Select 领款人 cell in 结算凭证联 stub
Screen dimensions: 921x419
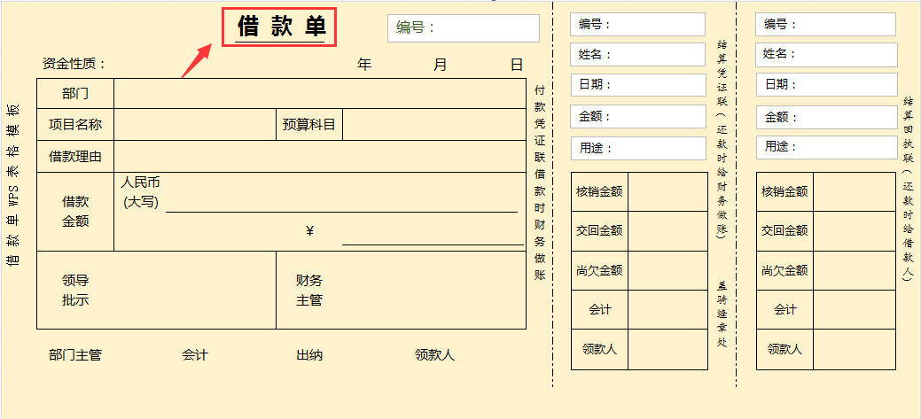pos(599,349)
